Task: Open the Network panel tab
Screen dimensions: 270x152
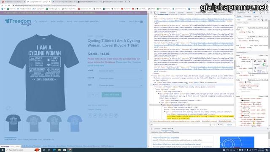Action: click(189, 13)
